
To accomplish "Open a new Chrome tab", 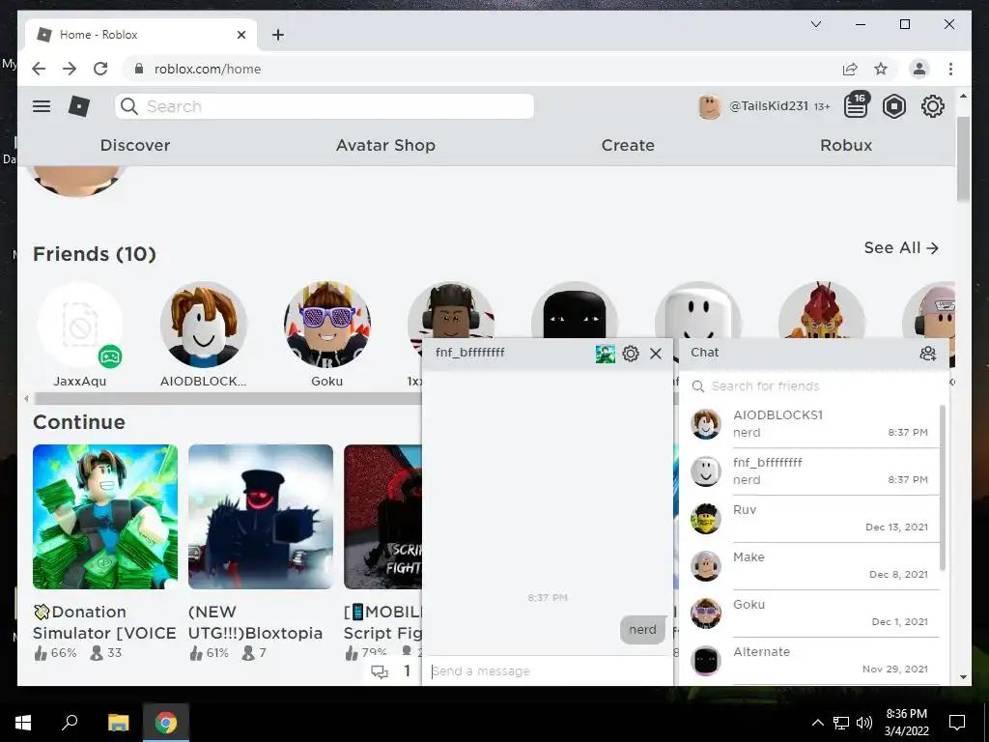I will click(x=278, y=35).
